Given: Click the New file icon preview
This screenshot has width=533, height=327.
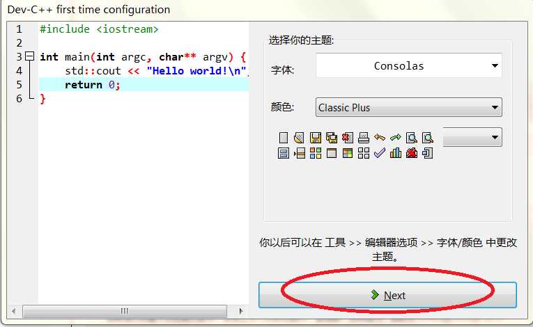Looking at the screenshot, I should click(283, 138).
